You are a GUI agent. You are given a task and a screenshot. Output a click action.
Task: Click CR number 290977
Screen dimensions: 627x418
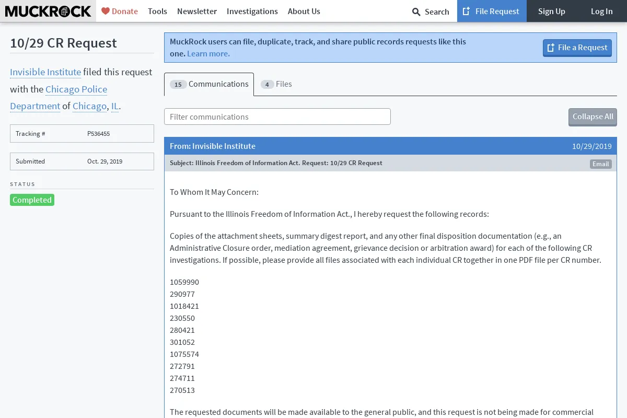click(x=182, y=294)
